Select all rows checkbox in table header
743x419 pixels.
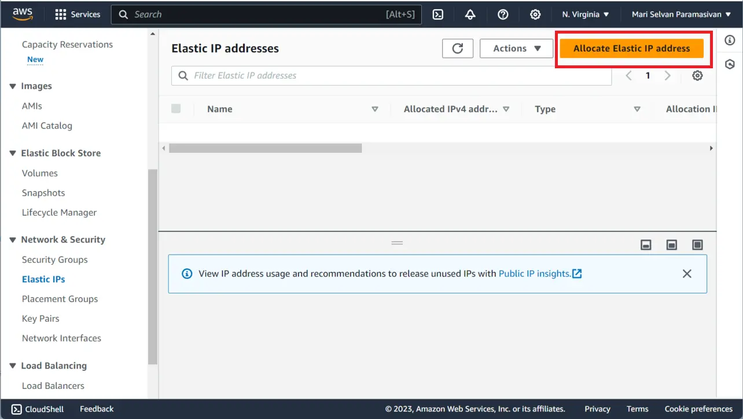(x=176, y=109)
